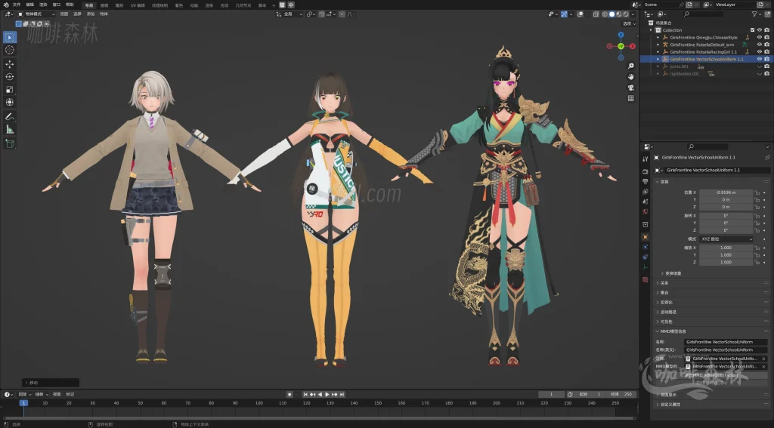Viewport: 774px width, 428px height.
Task: Show joints.001 in viewport
Action: [760, 66]
